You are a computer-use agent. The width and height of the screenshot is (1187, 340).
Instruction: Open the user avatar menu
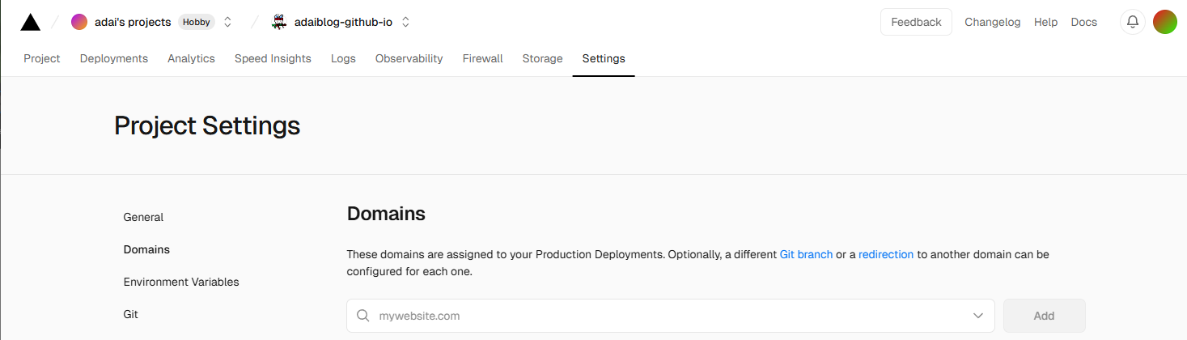click(1164, 22)
